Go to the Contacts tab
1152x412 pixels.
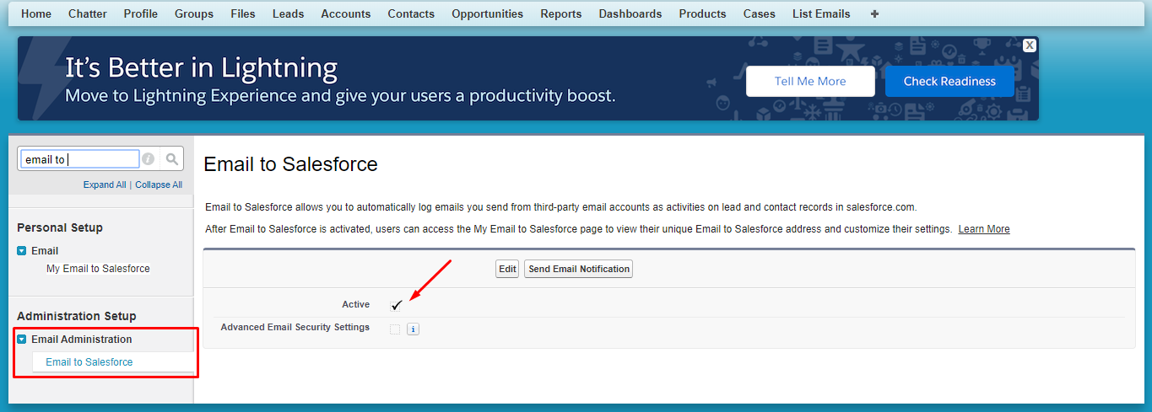pyautogui.click(x=411, y=13)
